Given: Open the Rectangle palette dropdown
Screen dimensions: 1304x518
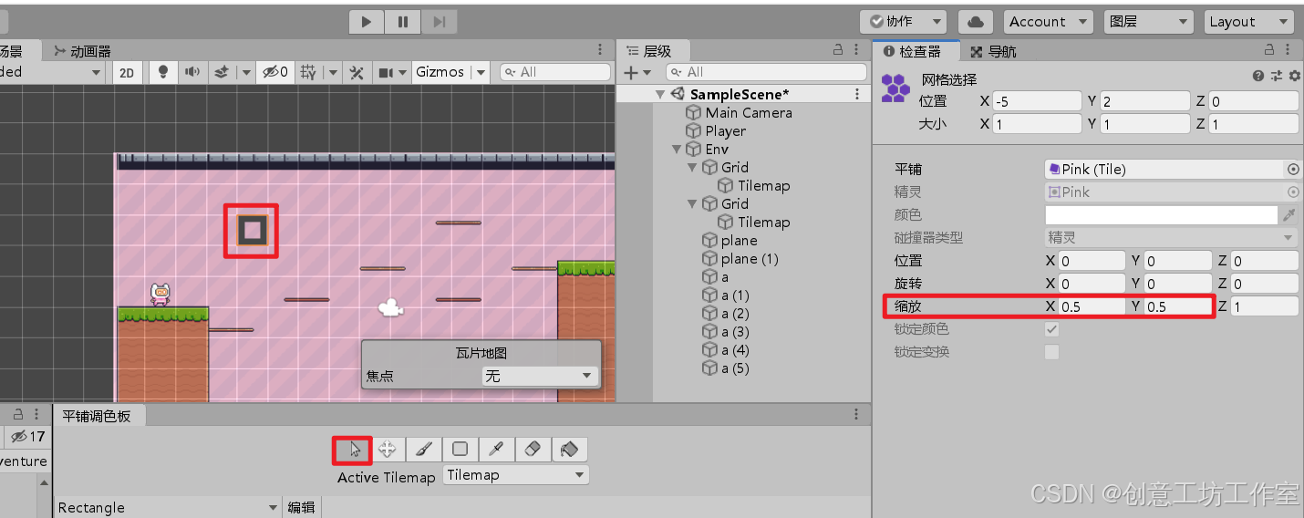Looking at the screenshot, I should (168, 508).
